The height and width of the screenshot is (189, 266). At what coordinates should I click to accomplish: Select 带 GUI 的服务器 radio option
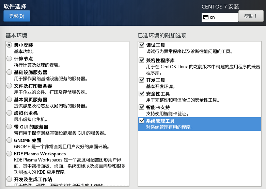coord(9,126)
